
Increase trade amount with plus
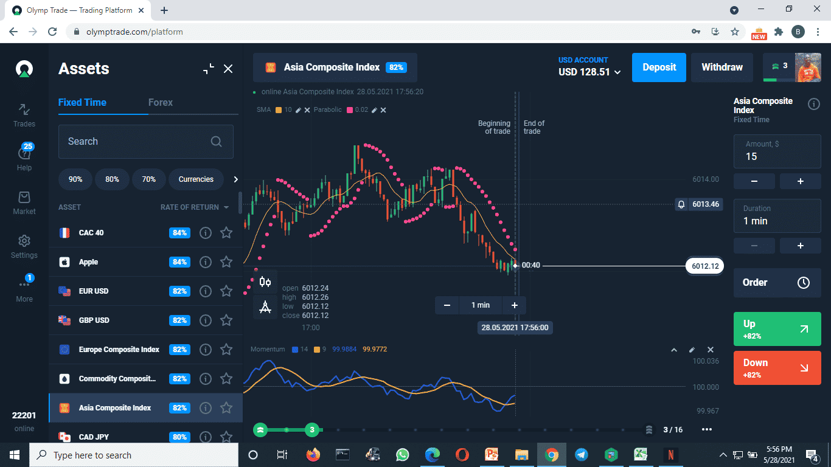click(x=801, y=181)
